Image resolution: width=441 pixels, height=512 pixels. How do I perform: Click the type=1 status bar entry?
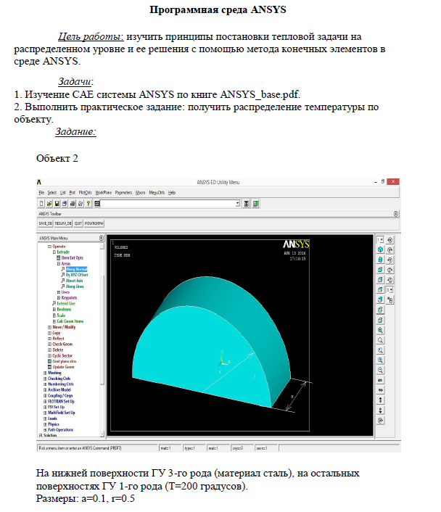(194, 448)
